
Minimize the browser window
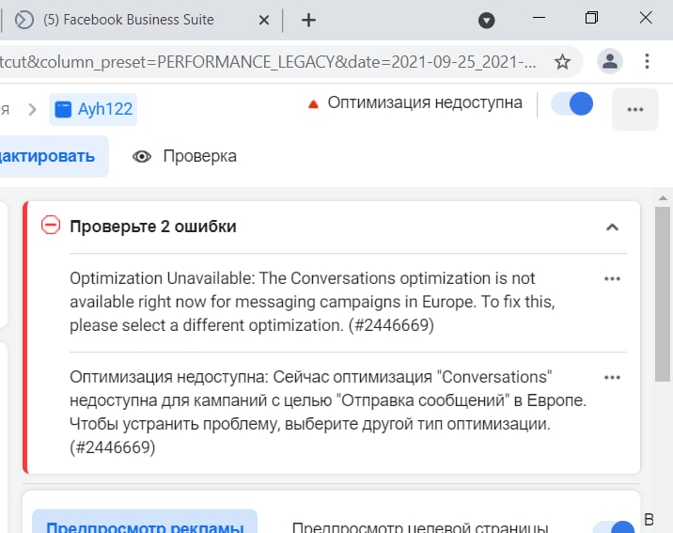coord(539,18)
